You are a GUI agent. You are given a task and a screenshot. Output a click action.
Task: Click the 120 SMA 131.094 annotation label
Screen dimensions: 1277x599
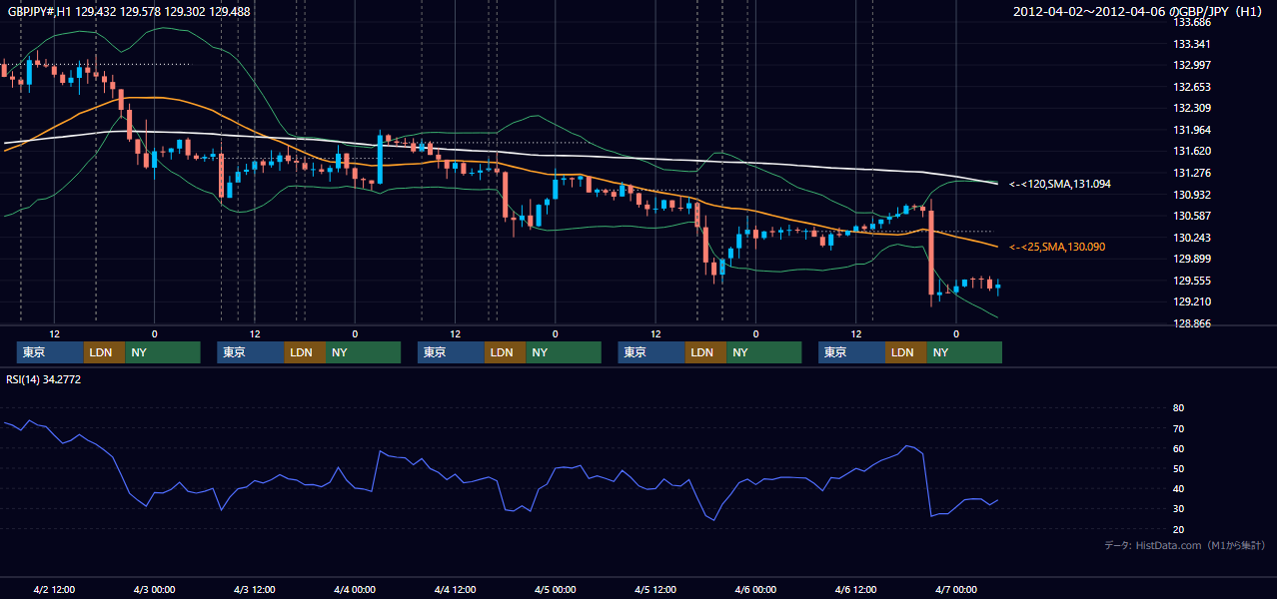[1059, 184]
